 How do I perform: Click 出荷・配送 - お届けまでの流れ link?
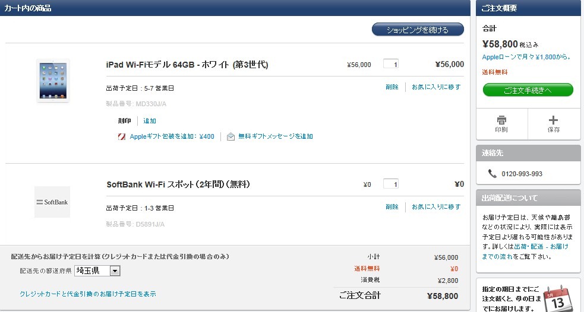click(525, 251)
